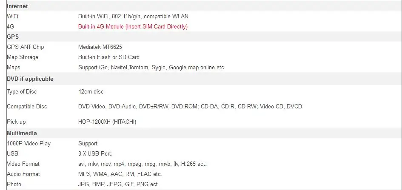Viewport: 402px width, 190px height.
Task: Click the 3 X USB Port value
Action: (x=95, y=153)
